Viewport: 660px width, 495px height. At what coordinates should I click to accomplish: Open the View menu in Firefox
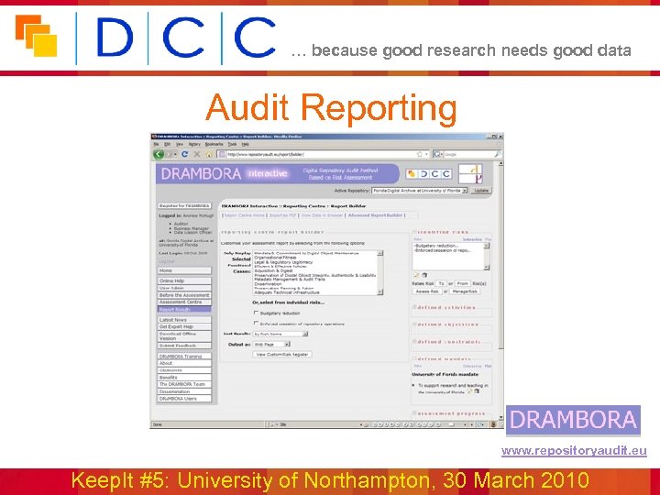(180, 144)
